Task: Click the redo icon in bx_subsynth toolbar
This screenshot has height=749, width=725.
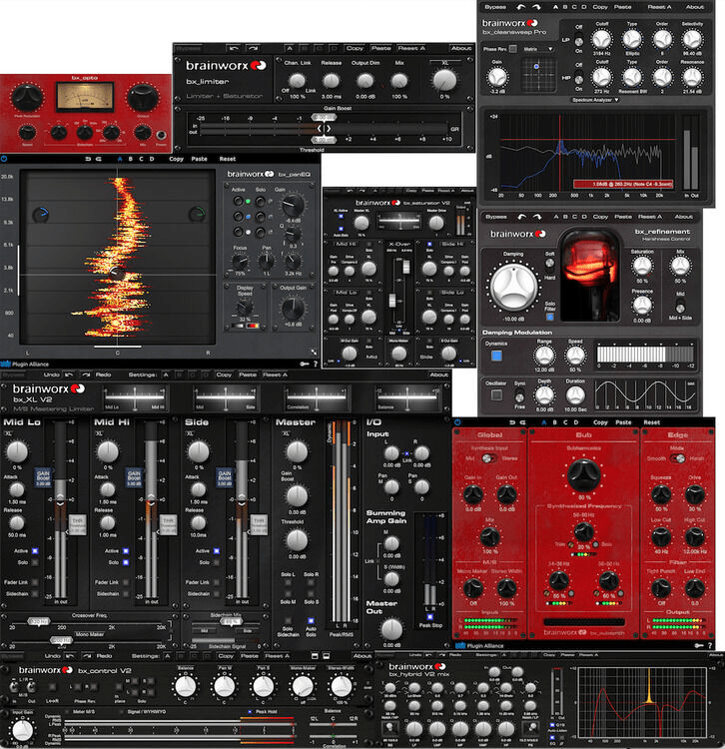Action: [x=522, y=422]
